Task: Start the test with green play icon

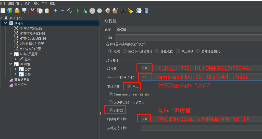Action: click(x=78, y=11)
